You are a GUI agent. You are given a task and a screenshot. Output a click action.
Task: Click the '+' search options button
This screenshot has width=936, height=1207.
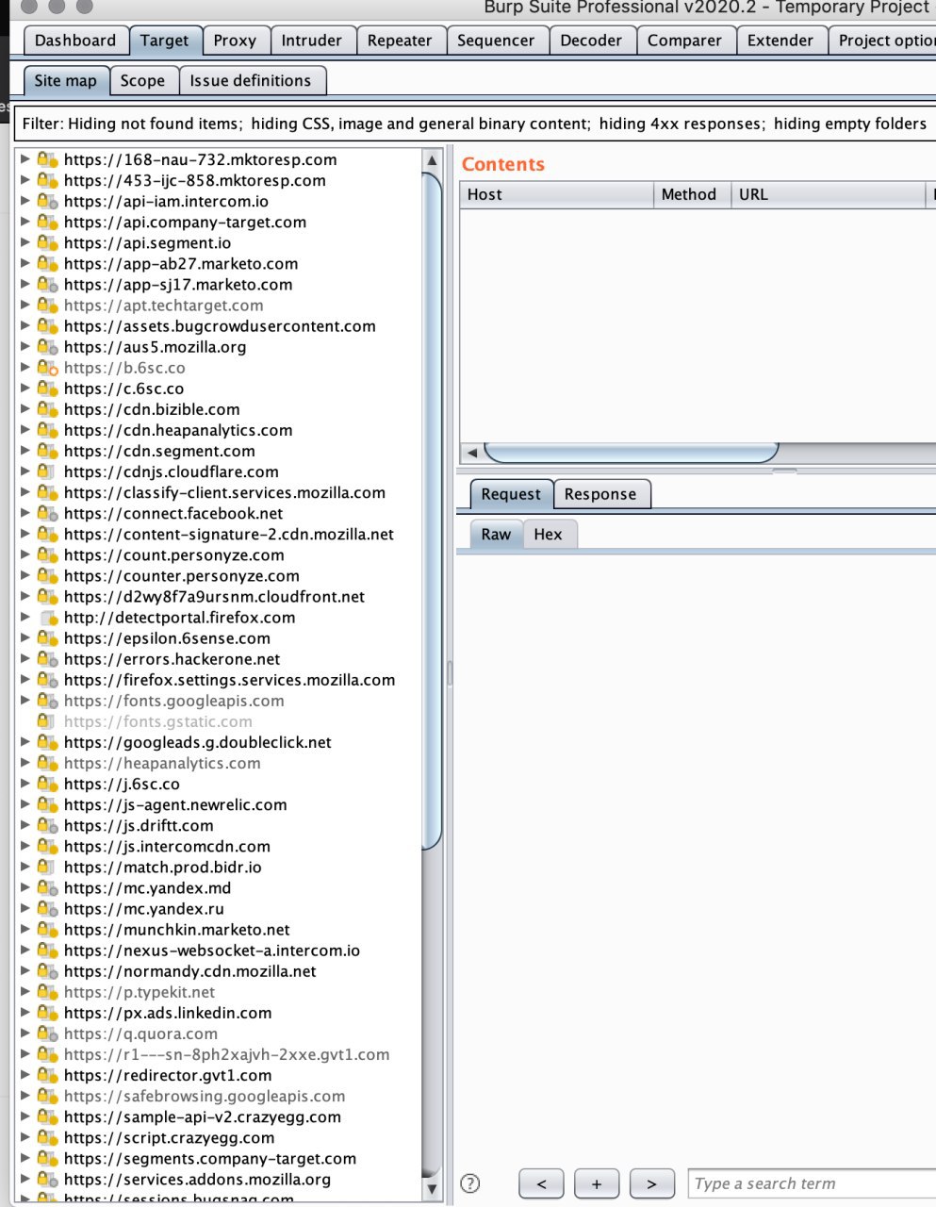coord(597,1183)
